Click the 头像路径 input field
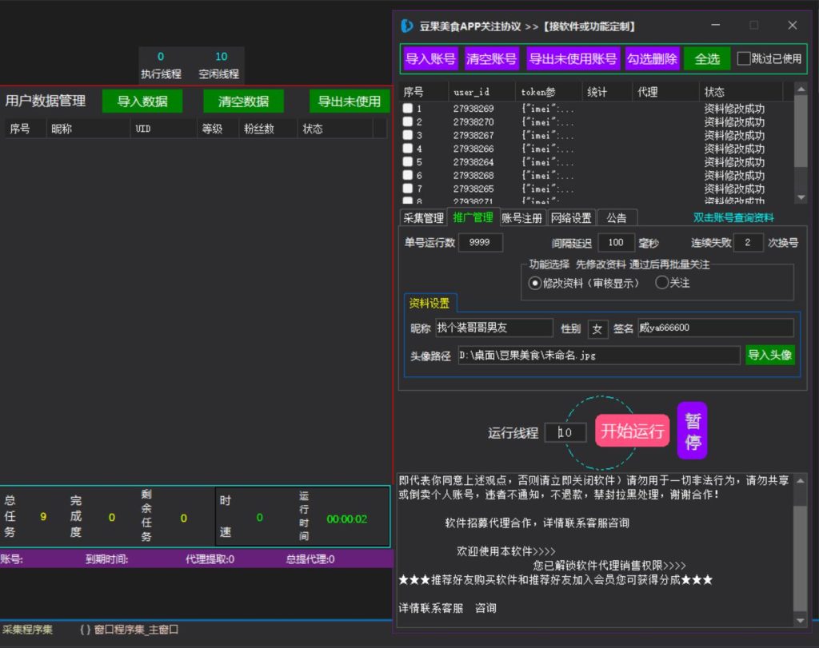Image resolution: width=819 pixels, height=648 pixels. coord(599,356)
